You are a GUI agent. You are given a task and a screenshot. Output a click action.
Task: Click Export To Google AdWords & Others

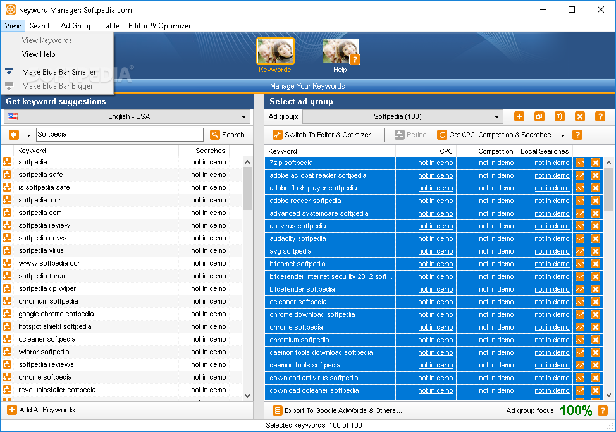pos(338,410)
